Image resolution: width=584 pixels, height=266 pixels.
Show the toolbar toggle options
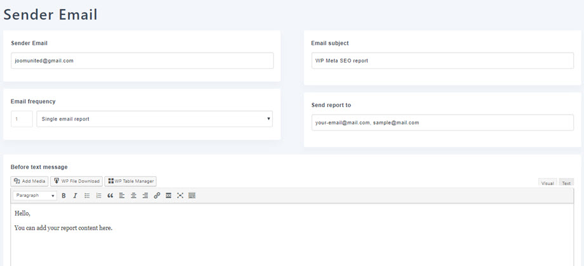tap(192, 196)
